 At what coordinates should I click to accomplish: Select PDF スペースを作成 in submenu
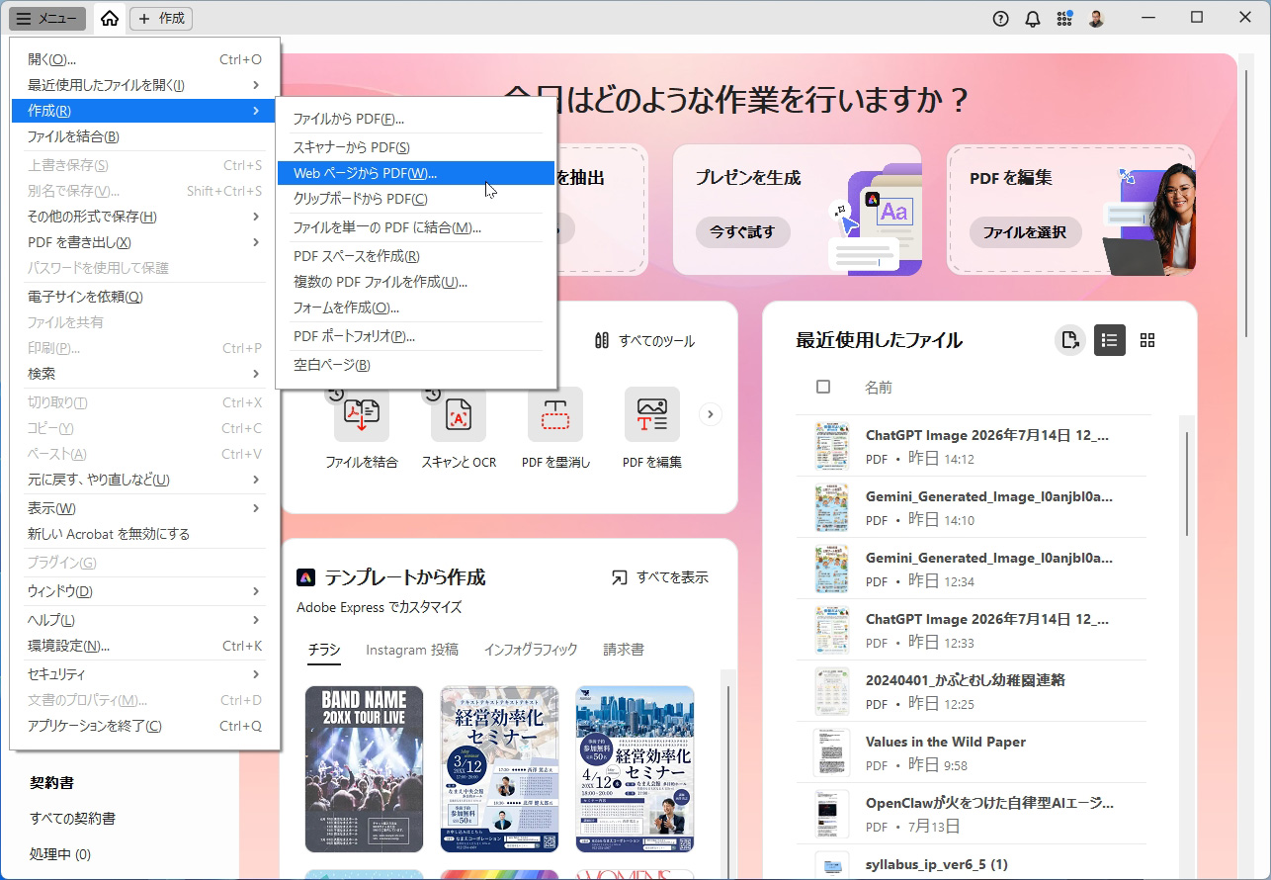tap(416, 256)
